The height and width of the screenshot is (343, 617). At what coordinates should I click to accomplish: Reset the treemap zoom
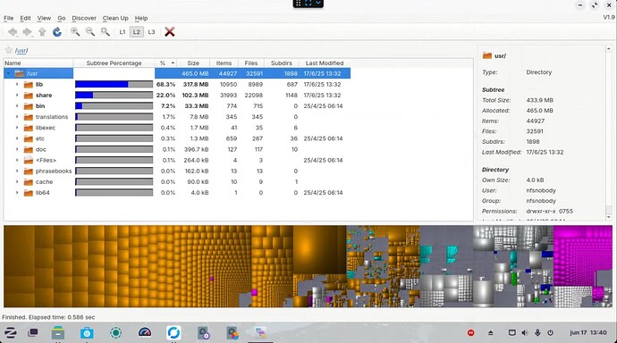click(105, 32)
